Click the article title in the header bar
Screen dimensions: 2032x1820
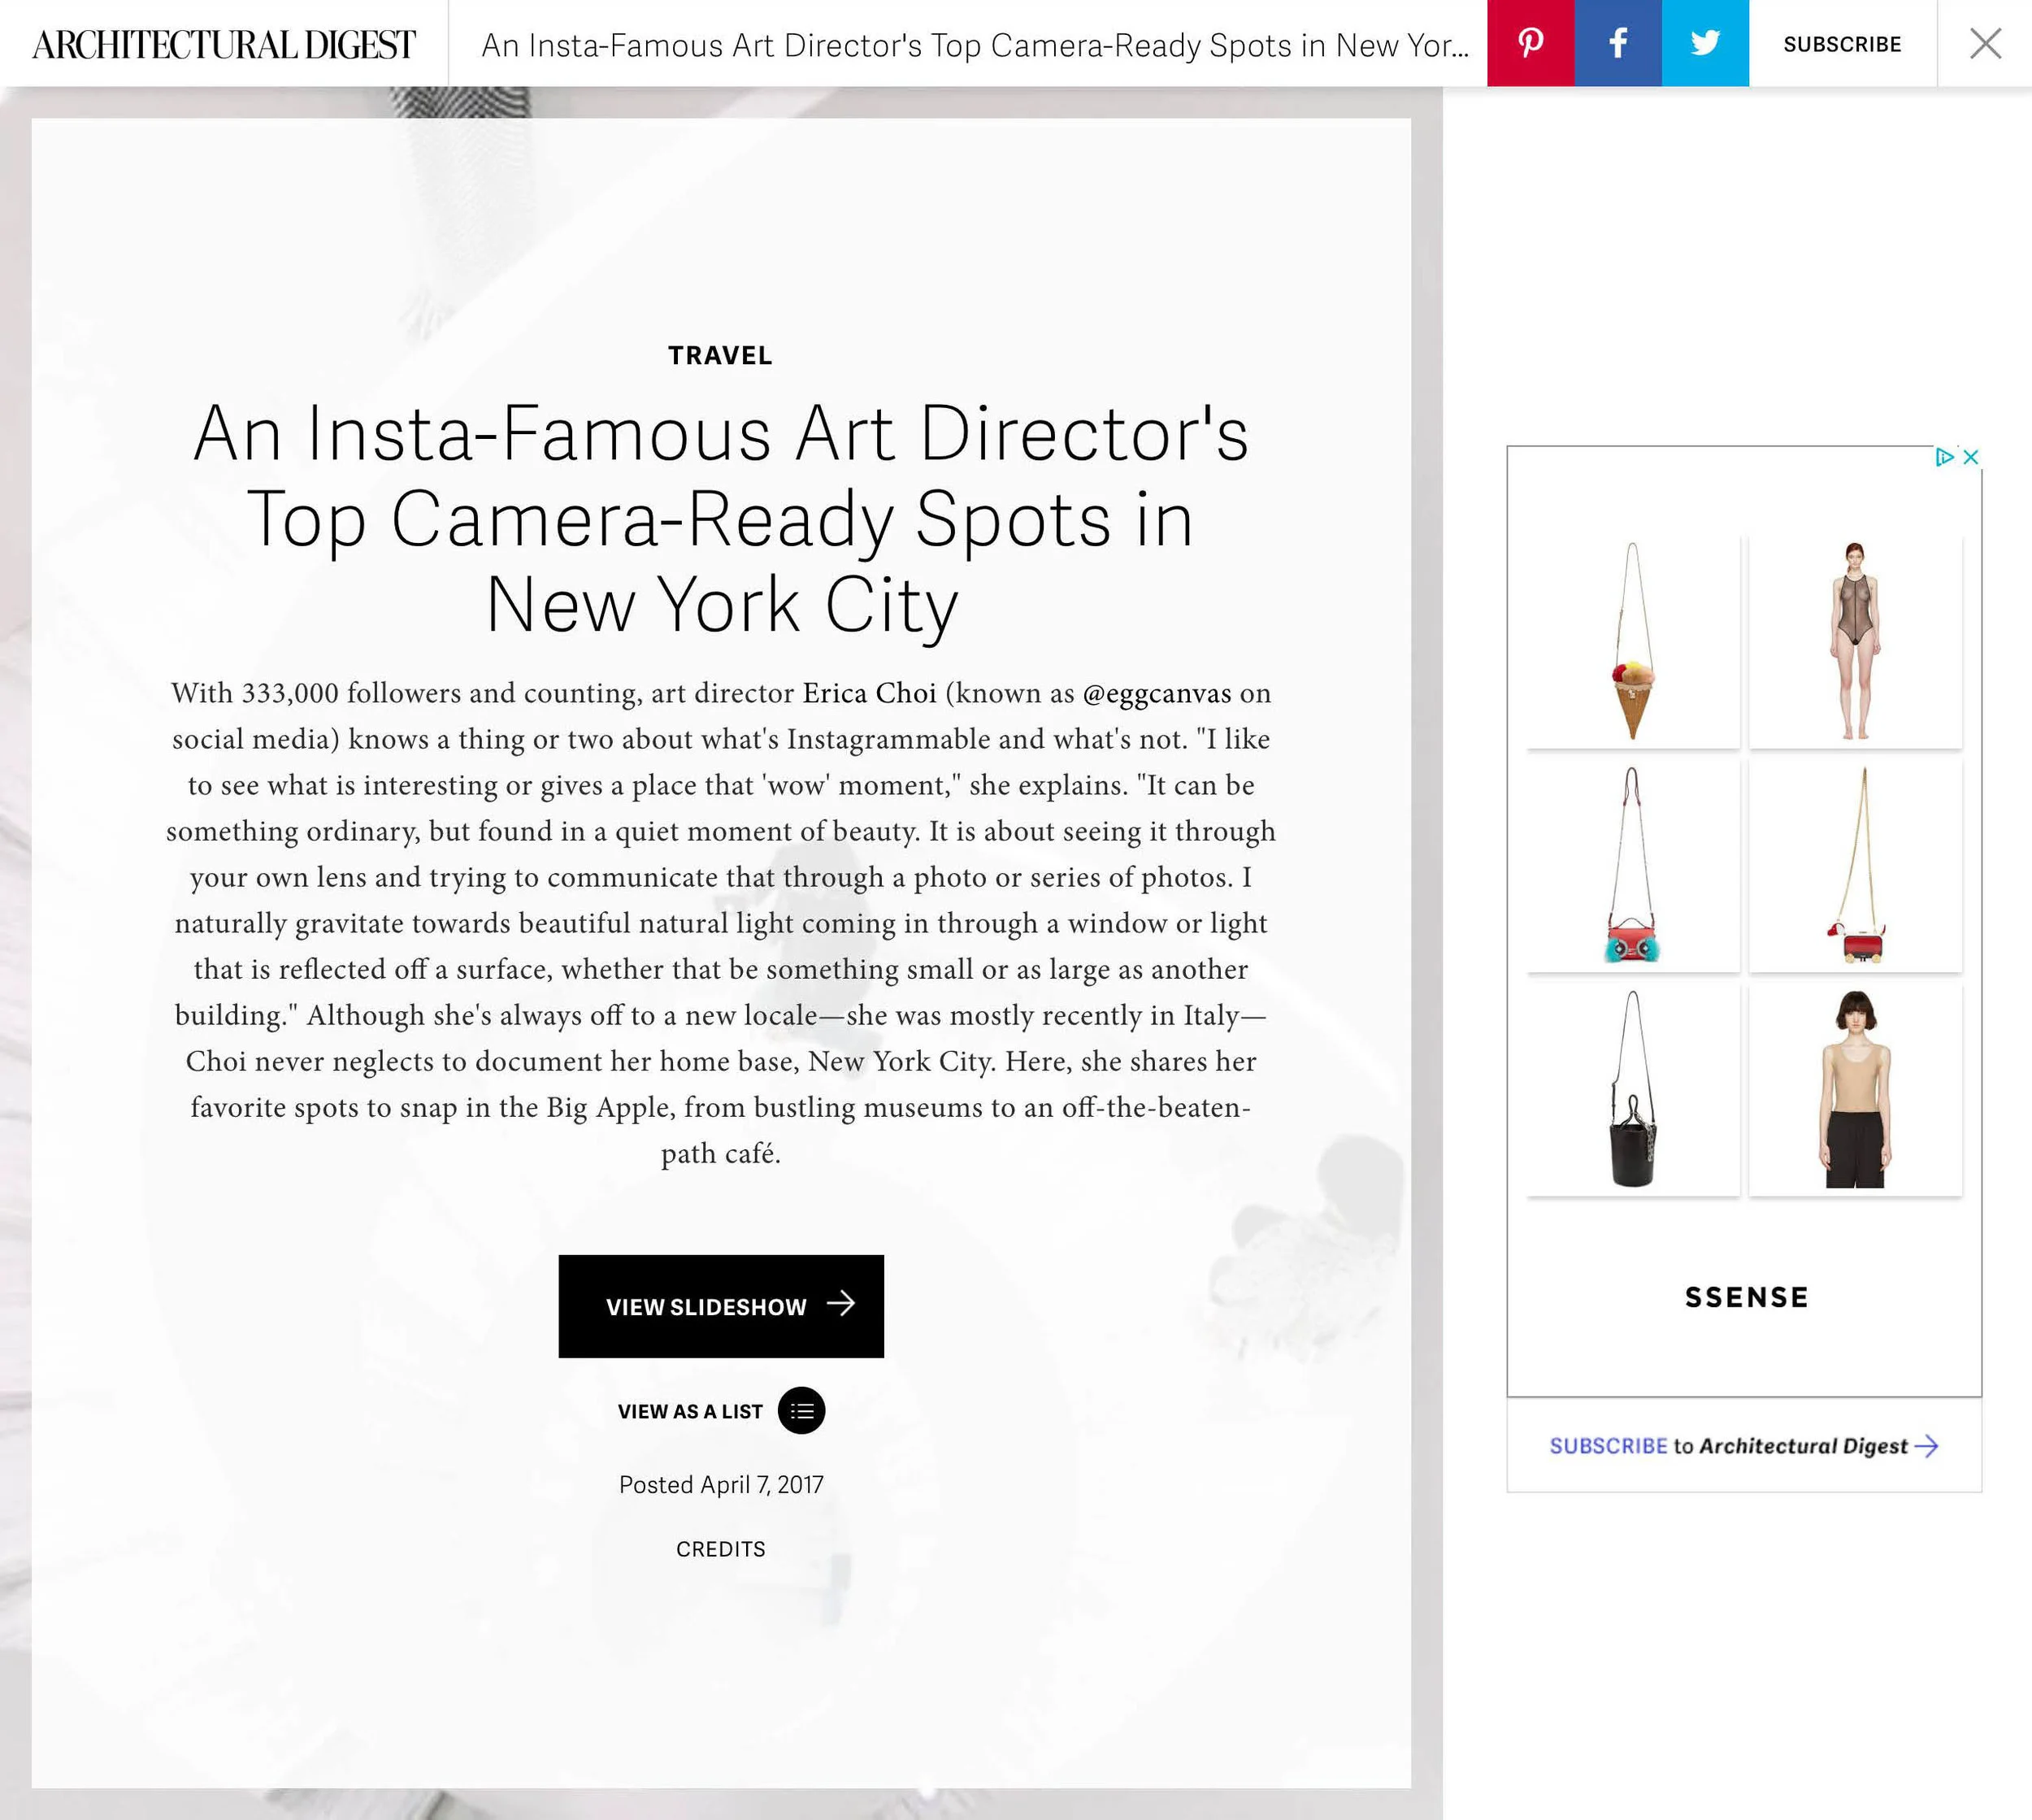click(x=975, y=45)
